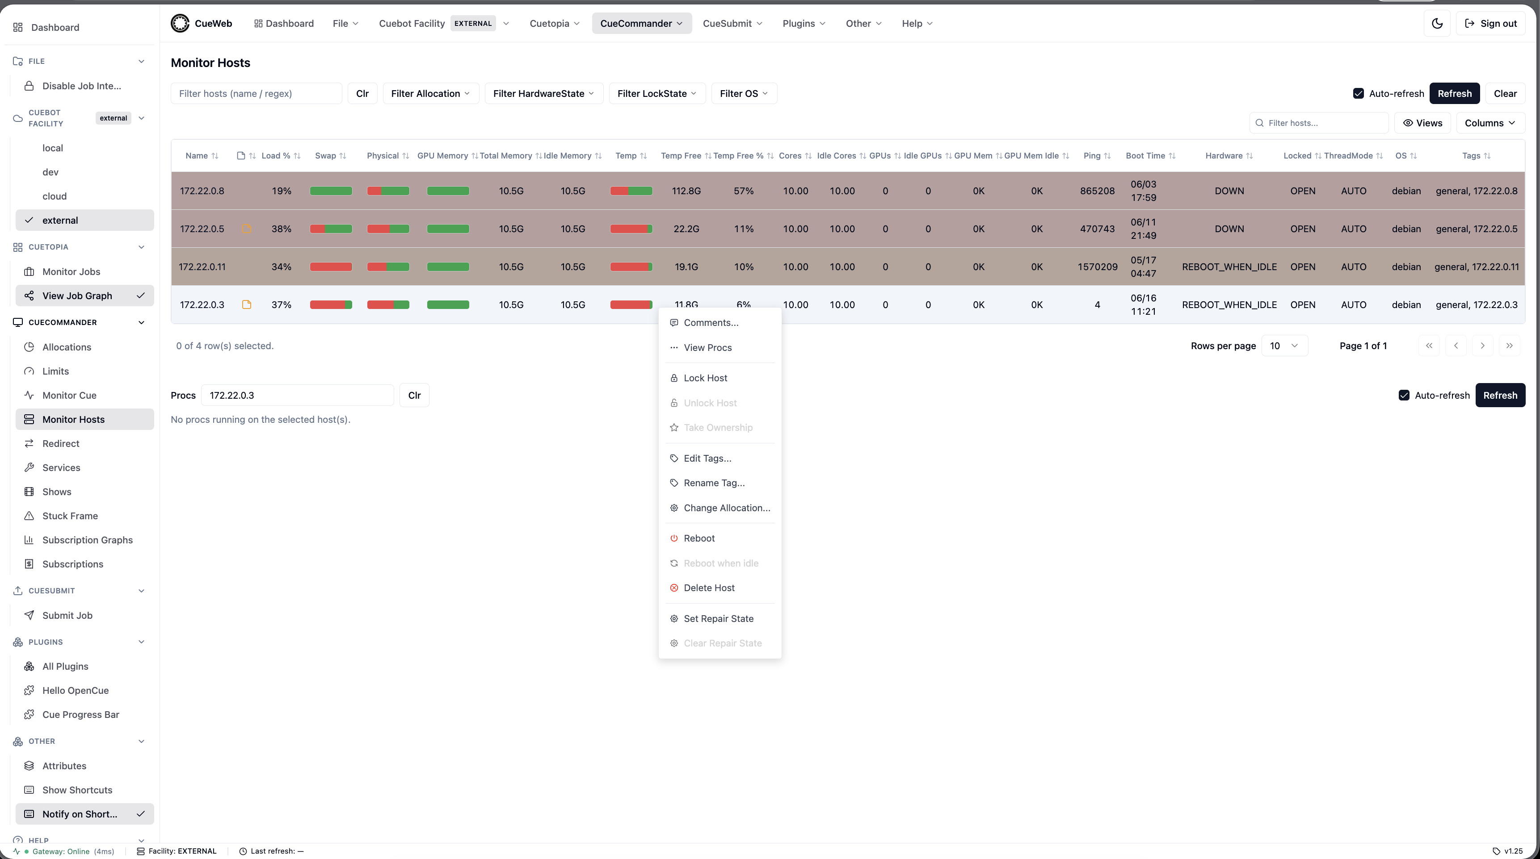Viewport: 1540px width, 859px height.
Task: Go to the last page of results
Action: coord(1509,346)
